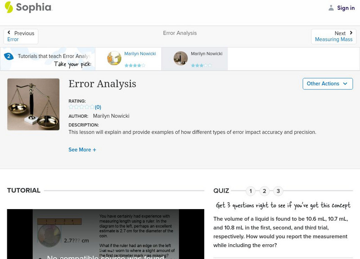Select quiz step circle 1
Screen dimensions: 360x259
(x=251, y=191)
